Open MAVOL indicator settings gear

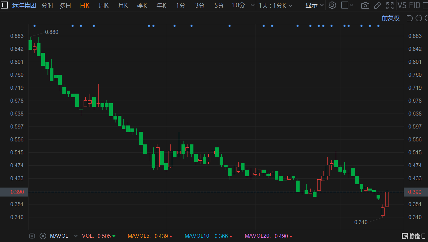pos(32,236)
